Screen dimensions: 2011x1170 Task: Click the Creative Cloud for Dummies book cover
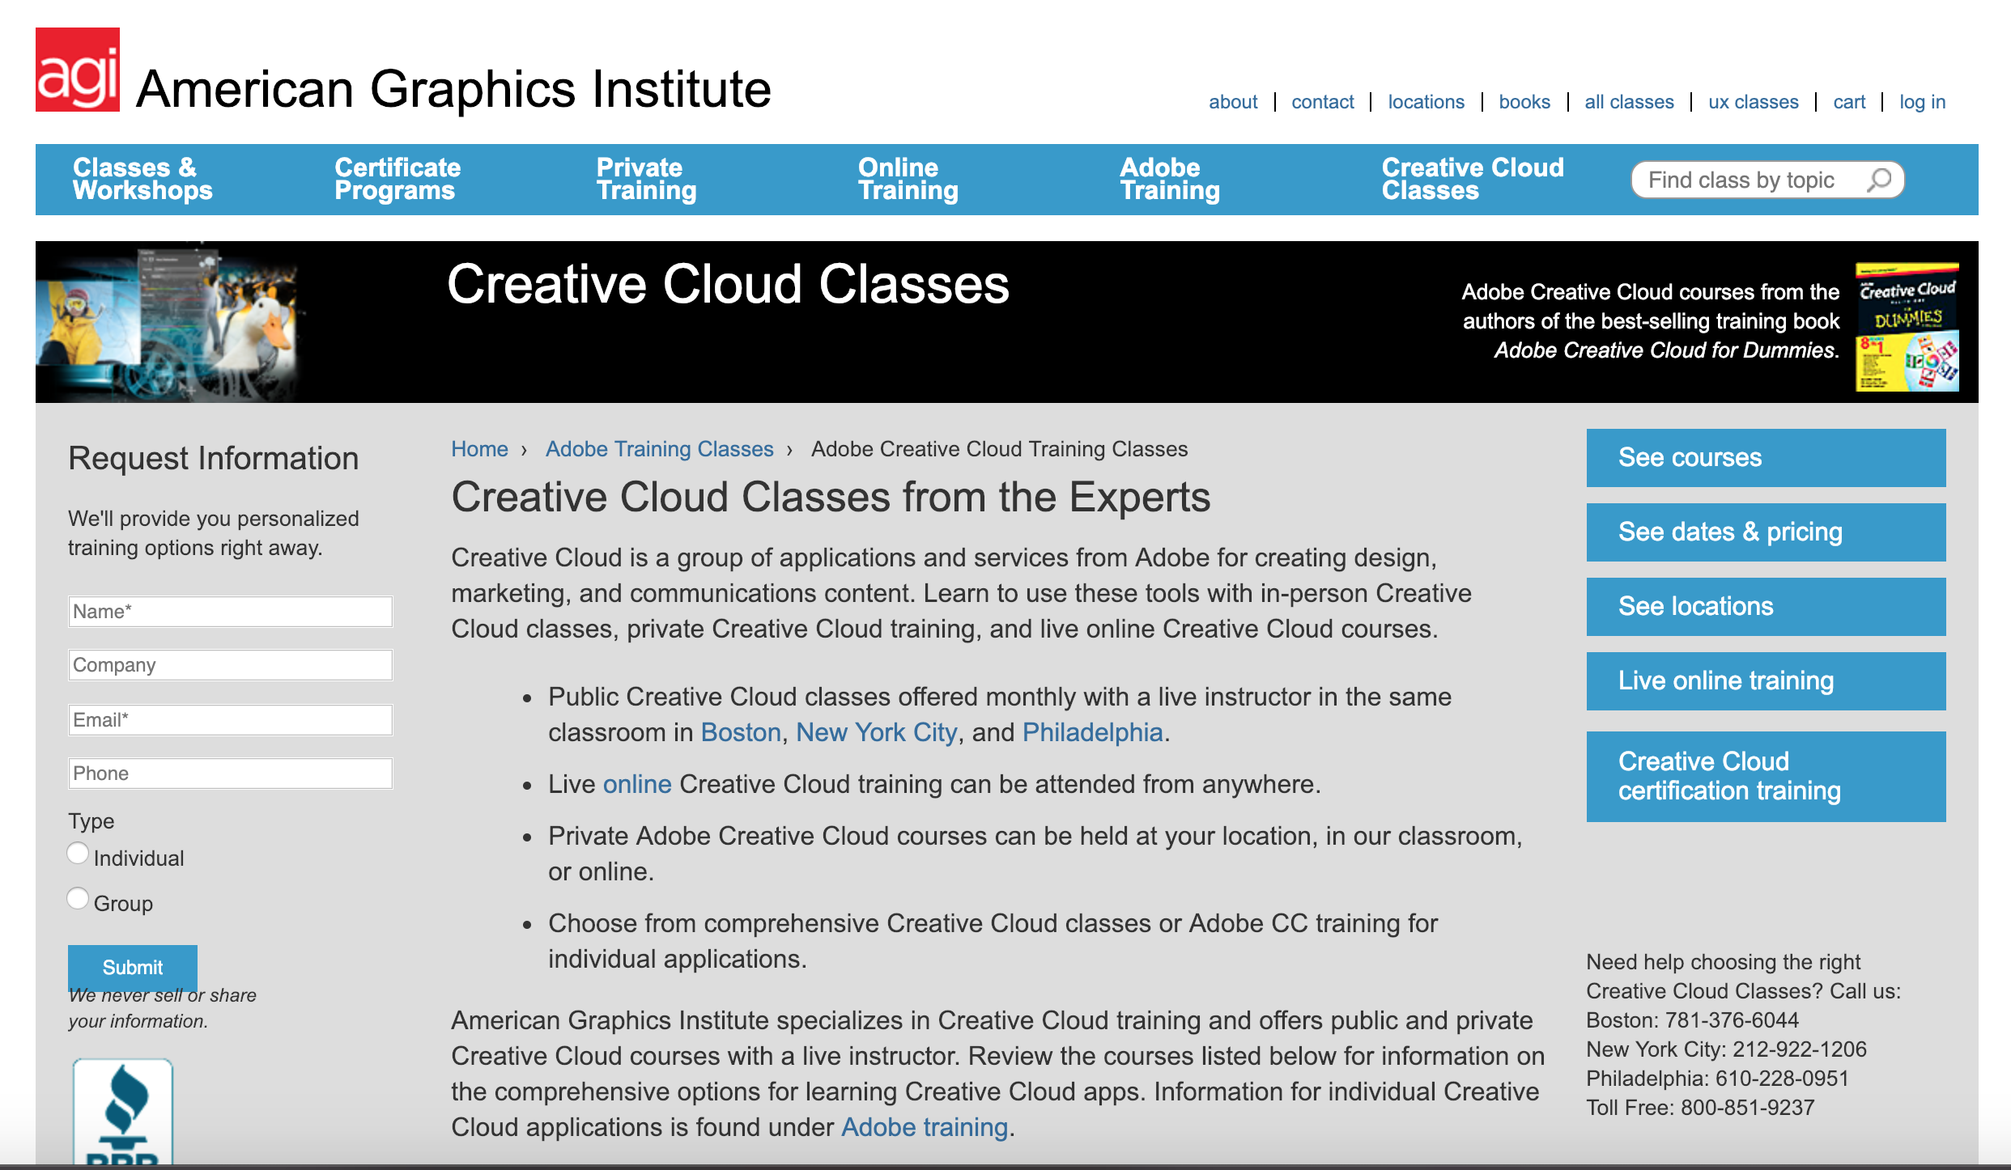click(1907, 327)
